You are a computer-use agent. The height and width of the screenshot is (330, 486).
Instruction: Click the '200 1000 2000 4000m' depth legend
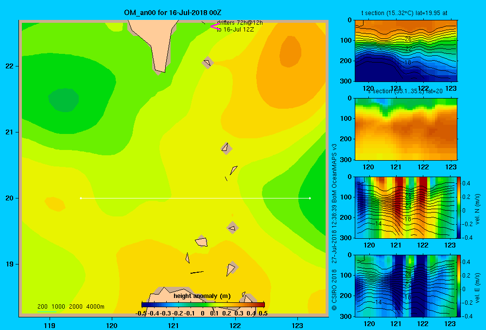70,307
